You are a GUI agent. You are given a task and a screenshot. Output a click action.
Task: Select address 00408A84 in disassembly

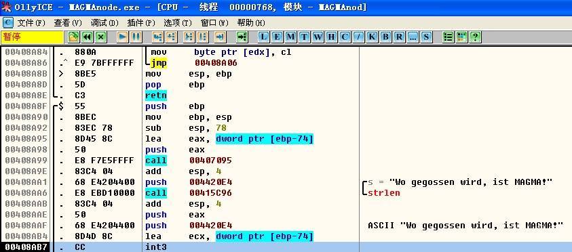pos(26,52)
